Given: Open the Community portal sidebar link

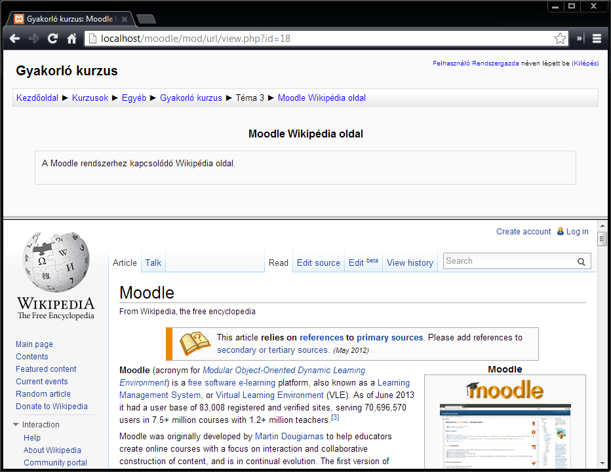Looking at the screenshot, I should pyautogui.click(x=55, y=463).
